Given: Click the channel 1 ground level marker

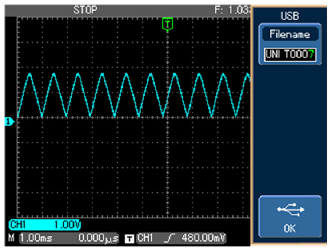Looking at the screenshot, I should 8,121.
